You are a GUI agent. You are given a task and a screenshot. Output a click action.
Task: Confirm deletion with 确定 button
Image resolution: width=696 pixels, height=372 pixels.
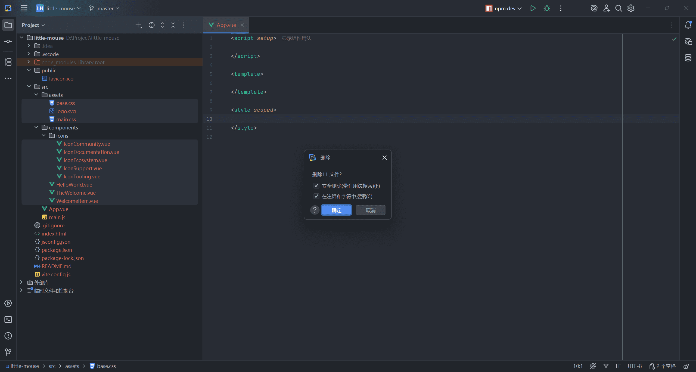[x=336, y=210]
